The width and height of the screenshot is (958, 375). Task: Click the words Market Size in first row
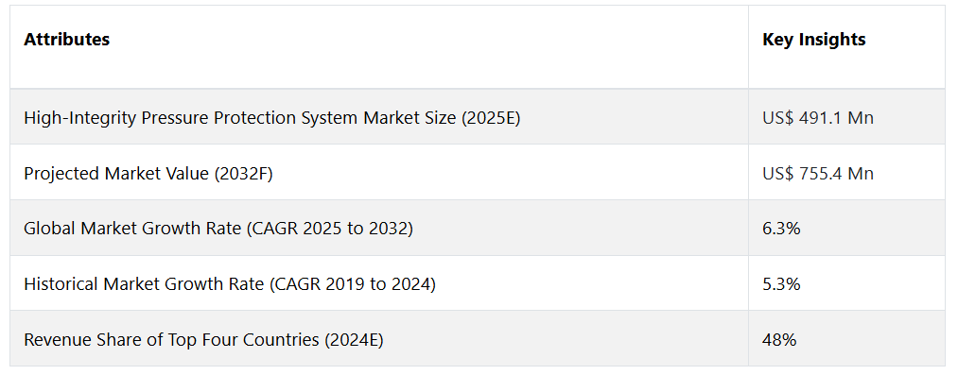(x=409, y=118)
